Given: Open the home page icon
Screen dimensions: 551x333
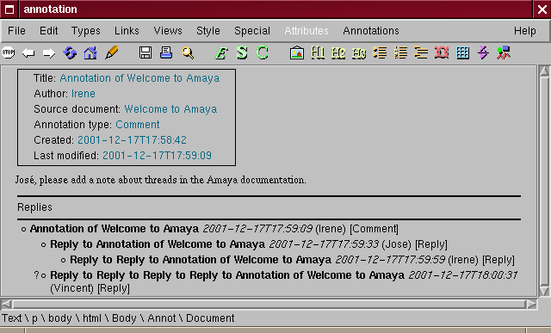Looking at the screenshot, I should [x=90, y=53].
